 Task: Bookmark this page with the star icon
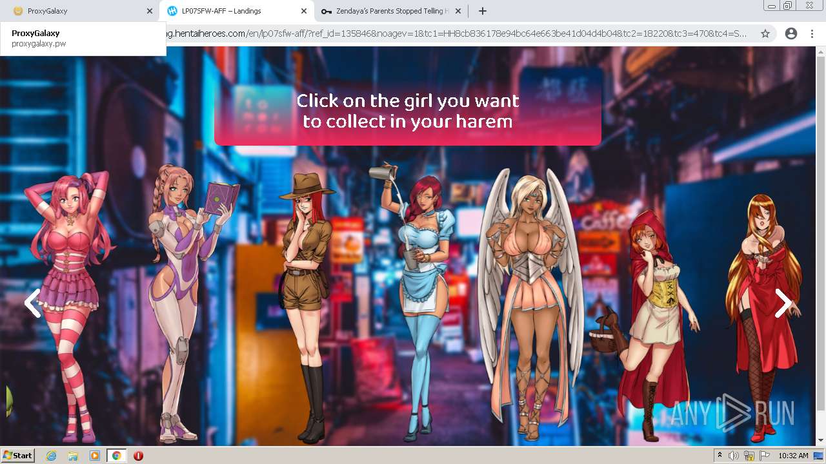[x=765, y=34]
